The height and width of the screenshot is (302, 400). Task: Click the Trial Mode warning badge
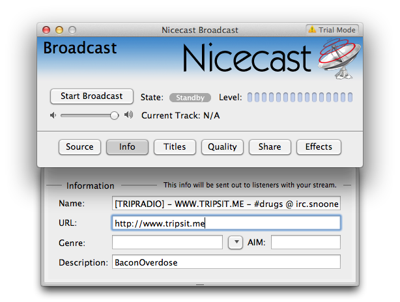(x=332, y=30)
